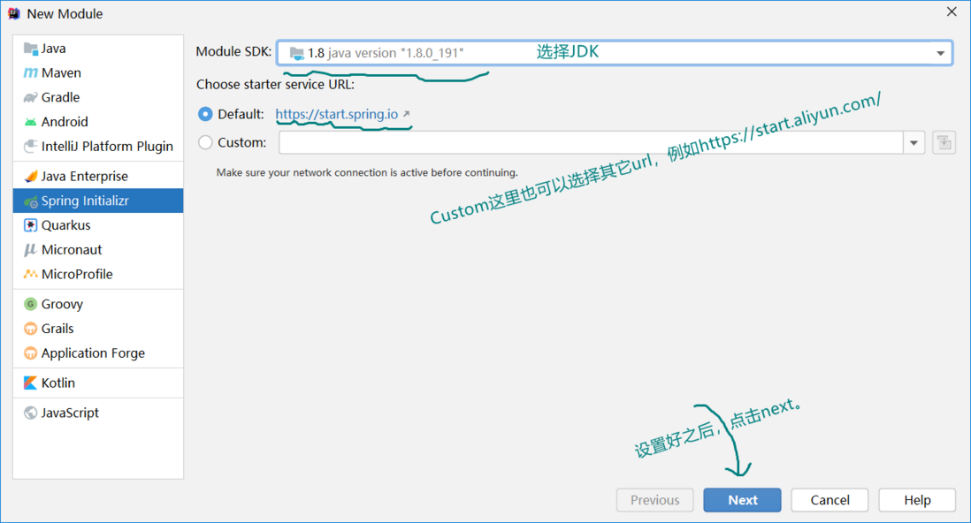Click the Cancel button

click(x=830, y=500)
